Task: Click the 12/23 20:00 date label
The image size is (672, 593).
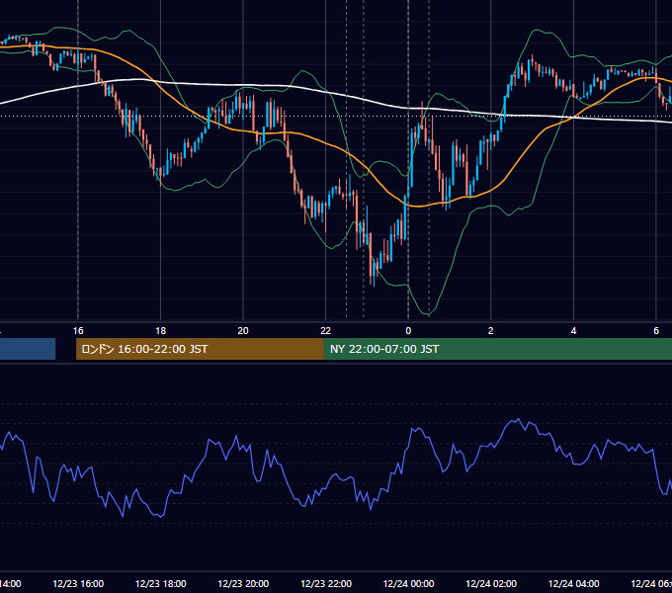Action: [243, 583]
